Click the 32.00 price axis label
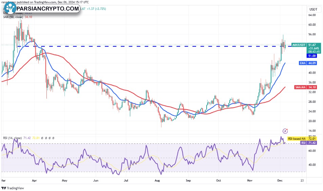Image resolution: width=323 pixels, height=191 pixels. pyautogui.click(x=312, y=92)
